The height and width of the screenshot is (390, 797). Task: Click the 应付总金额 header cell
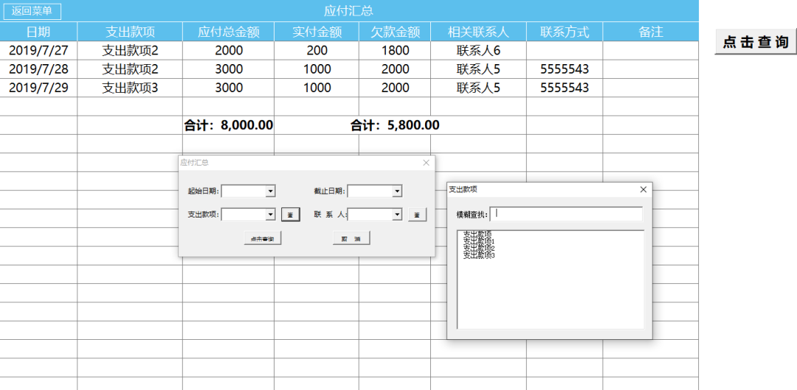tap(228, 32)
